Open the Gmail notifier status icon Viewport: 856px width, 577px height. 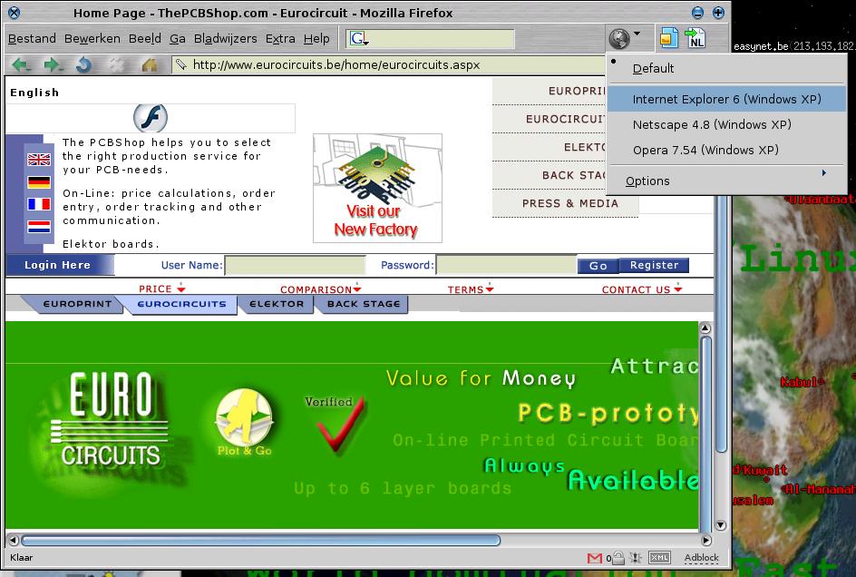[595, 558]
